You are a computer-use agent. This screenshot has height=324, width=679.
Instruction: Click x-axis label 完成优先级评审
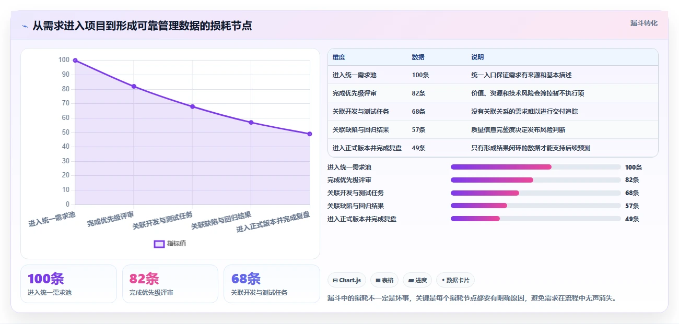click(111, 219)
